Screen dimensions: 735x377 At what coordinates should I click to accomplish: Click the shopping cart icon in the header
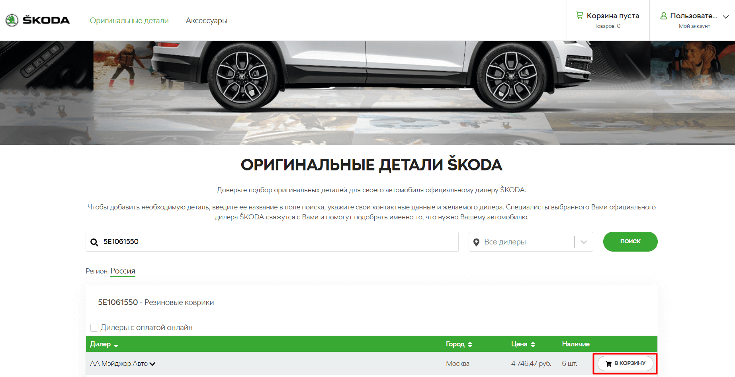pyautogui.click(x=579, y=16)
